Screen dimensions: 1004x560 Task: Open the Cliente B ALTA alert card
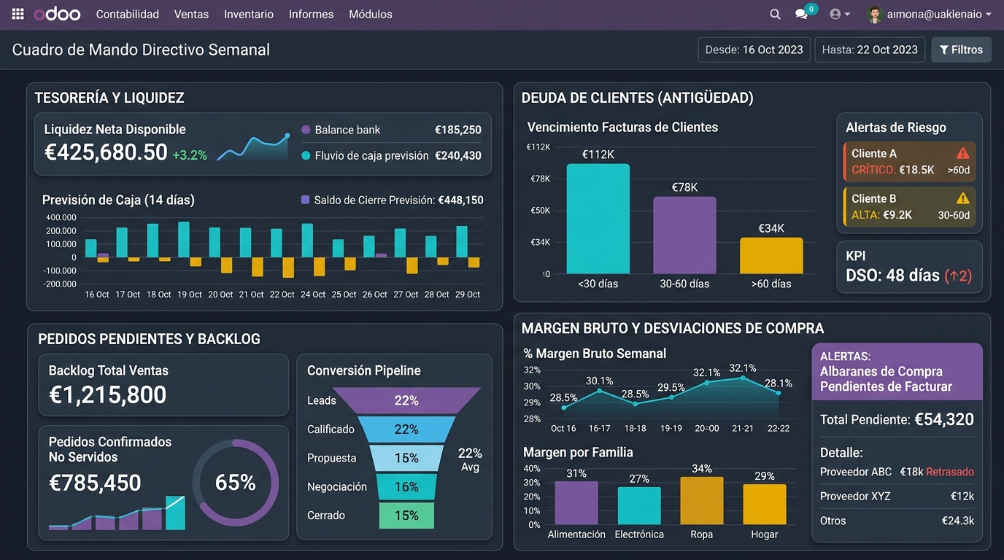coord(909,206)
